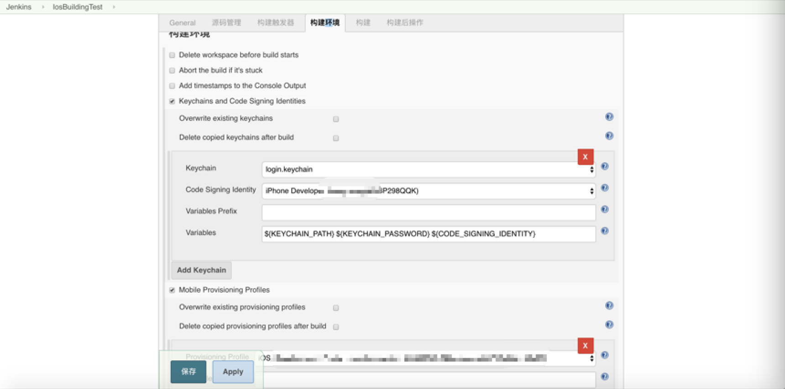The image size is (785, 389).
Task: Go to Jenkins breadcrumb link
Action: (x=19, y=7)
